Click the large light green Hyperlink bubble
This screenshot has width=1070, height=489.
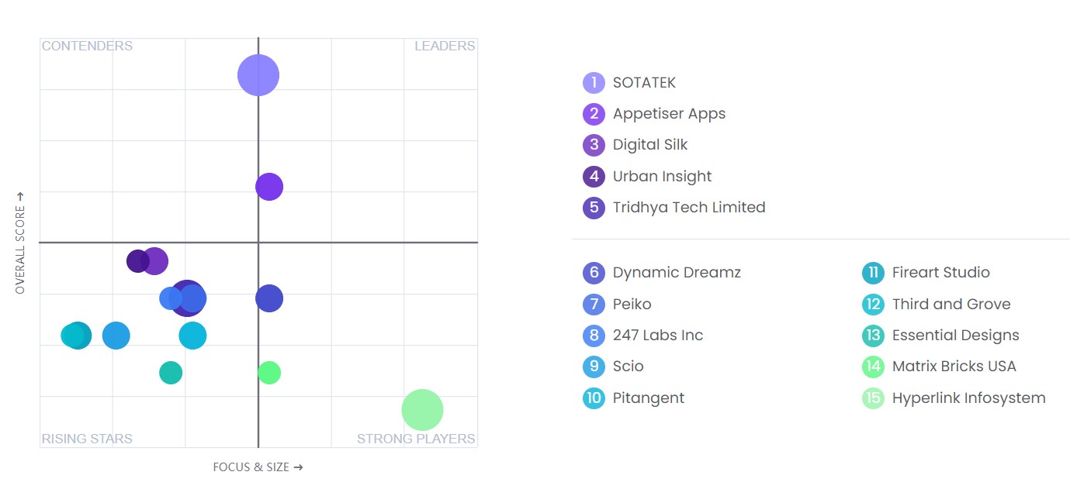click(422, 410)
